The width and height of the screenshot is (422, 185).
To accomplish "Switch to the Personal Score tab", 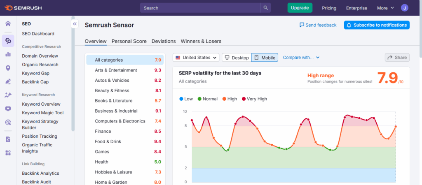I will [129, 42].
